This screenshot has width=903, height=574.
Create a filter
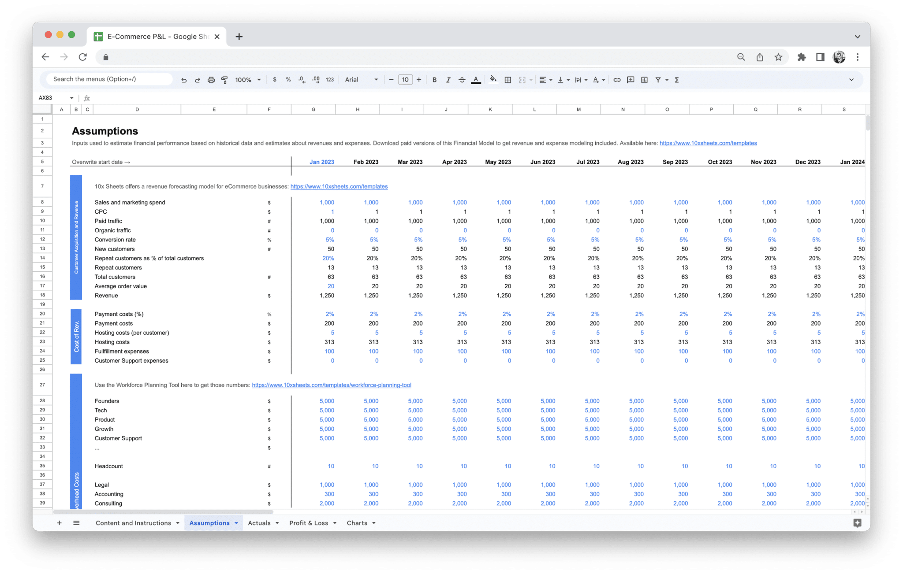tap(657, 80)
